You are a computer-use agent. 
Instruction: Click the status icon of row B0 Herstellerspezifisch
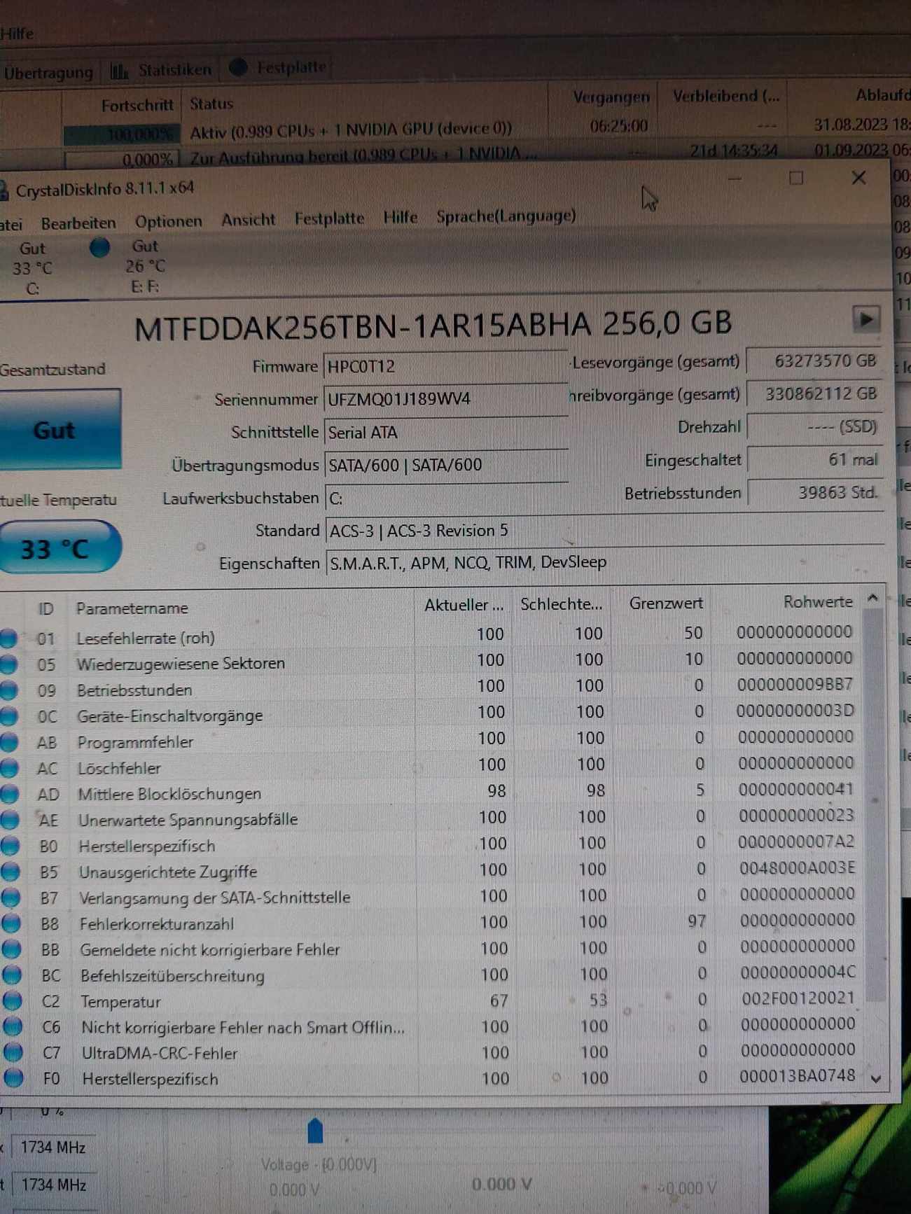tap(10, 846)
